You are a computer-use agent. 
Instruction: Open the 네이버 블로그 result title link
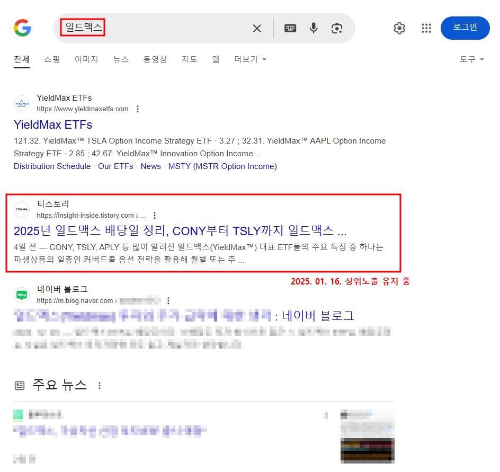point(184,316)
